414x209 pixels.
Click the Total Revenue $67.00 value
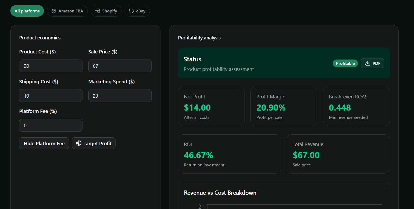[x=306, y=155]
